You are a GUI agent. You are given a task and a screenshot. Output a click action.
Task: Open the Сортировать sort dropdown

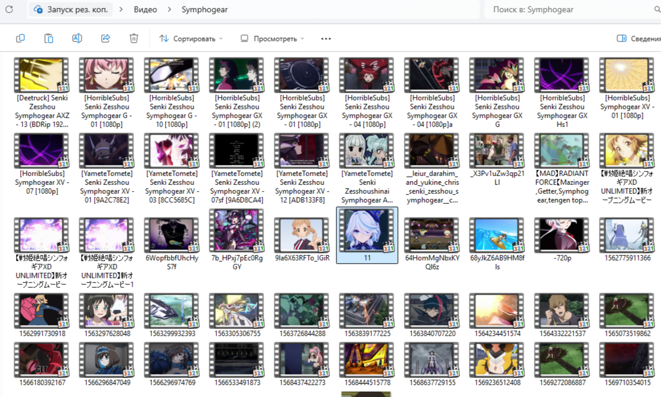coord(191,38)
